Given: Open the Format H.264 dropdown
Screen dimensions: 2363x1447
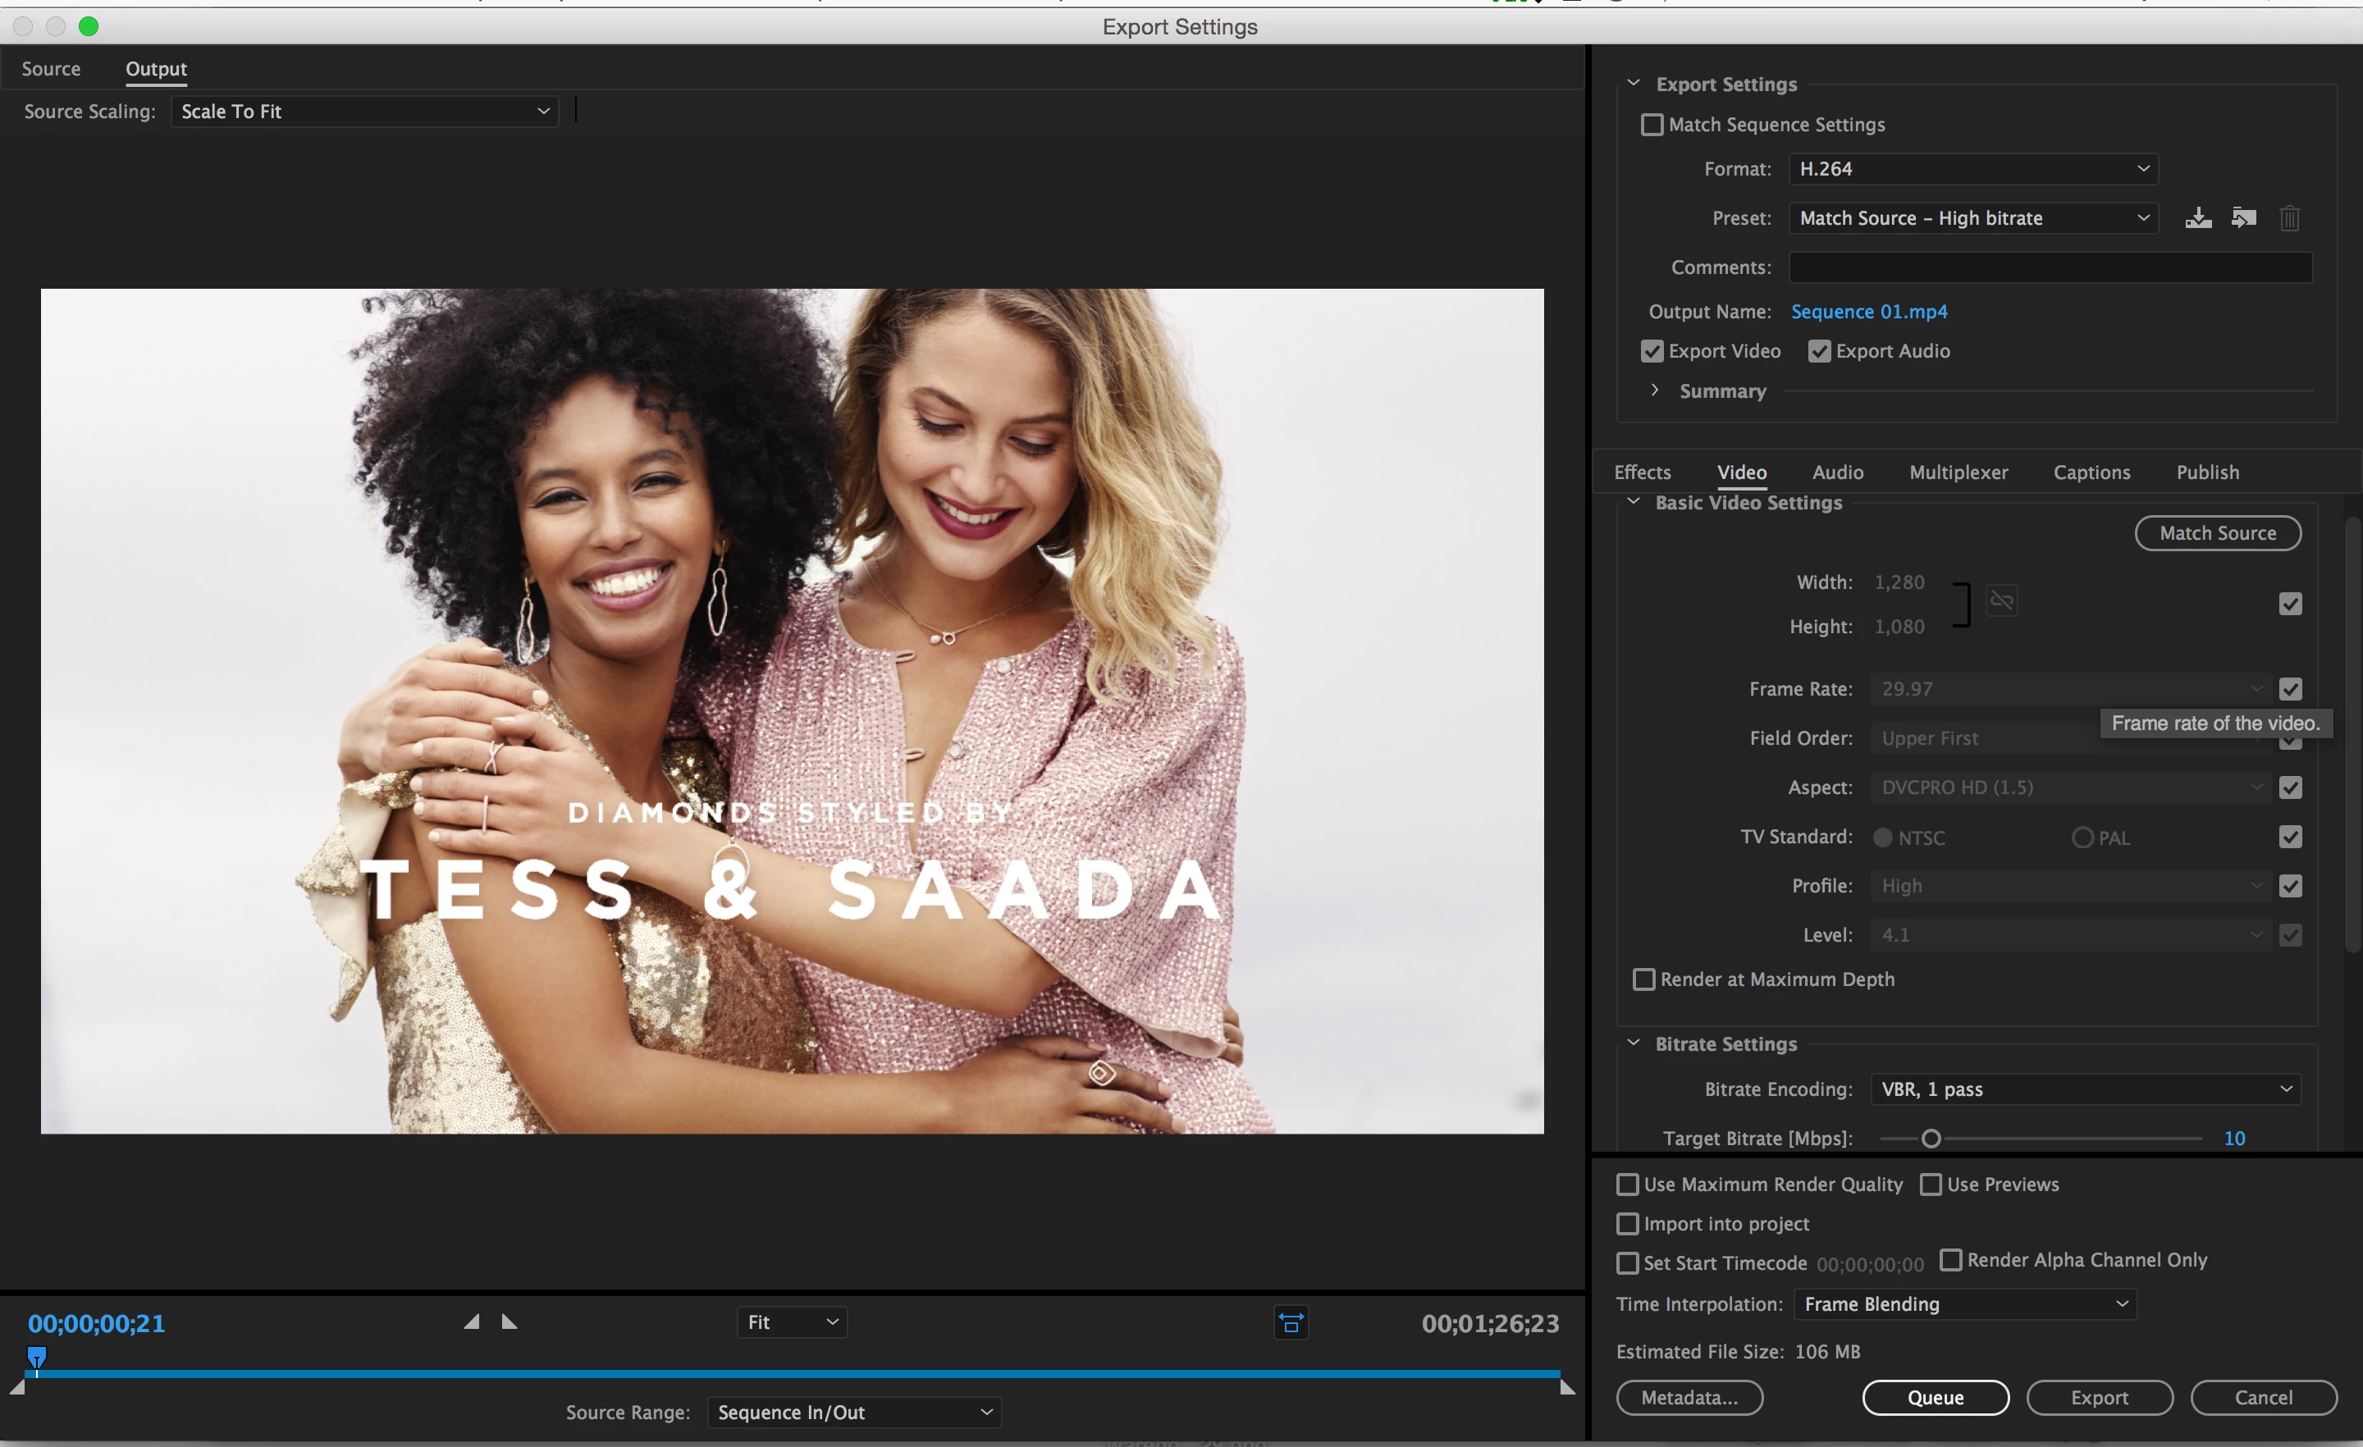Looking at the screenshot, I should (1972, 169).
